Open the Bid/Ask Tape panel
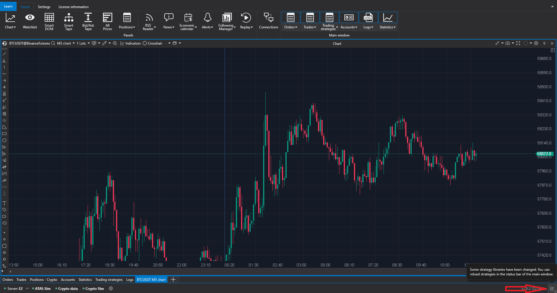The image size is (557, 293). (x=88, y=21)
